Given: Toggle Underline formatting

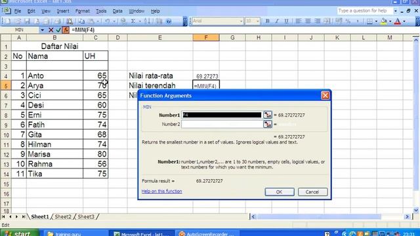Looking at the screenshot, I should pos(286,21).
